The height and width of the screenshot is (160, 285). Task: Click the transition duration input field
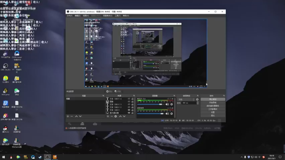click(x=189, y=103)
